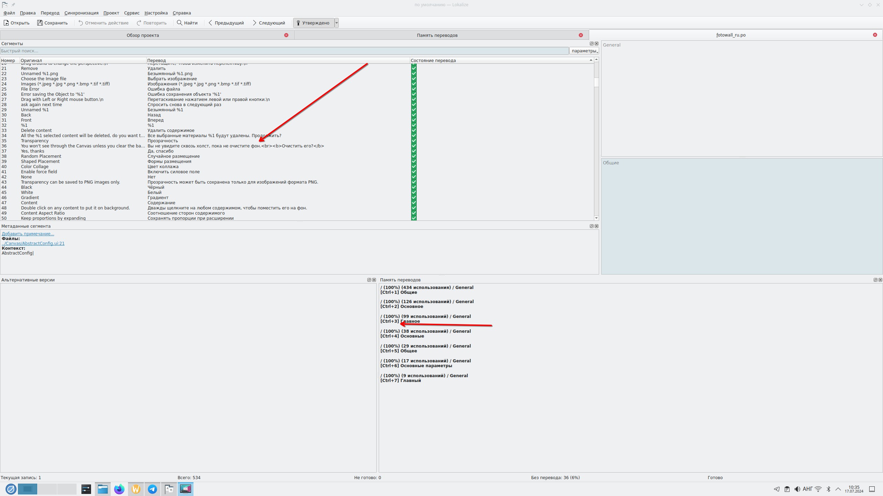Click green approved checkmark for segment 44
This screenshot has height=496, width=883.
[414, 187]
